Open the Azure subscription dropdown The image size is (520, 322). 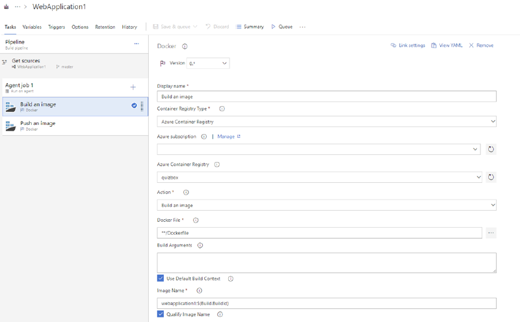(x=318, y=150)
